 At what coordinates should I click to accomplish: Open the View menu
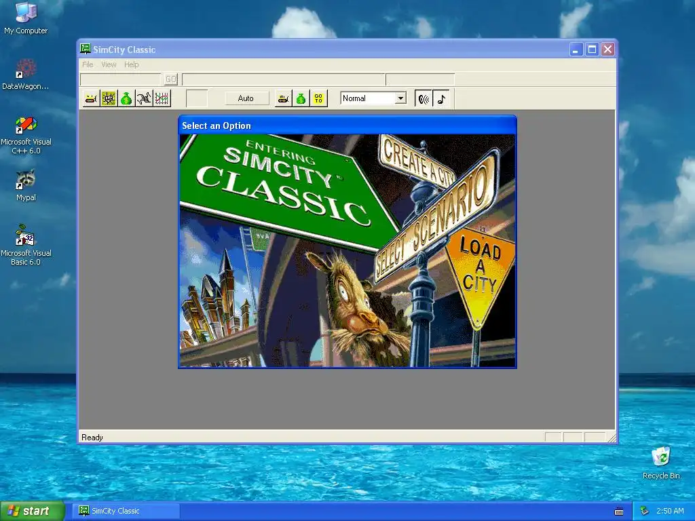point(109,64)
